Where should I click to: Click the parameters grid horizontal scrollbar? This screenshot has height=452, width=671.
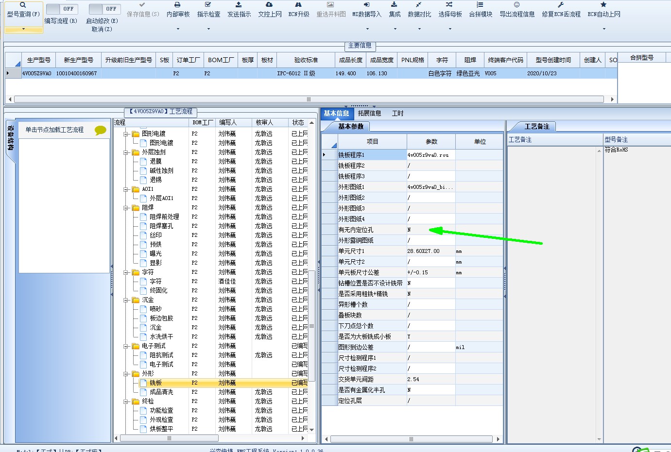click(411, 439)
